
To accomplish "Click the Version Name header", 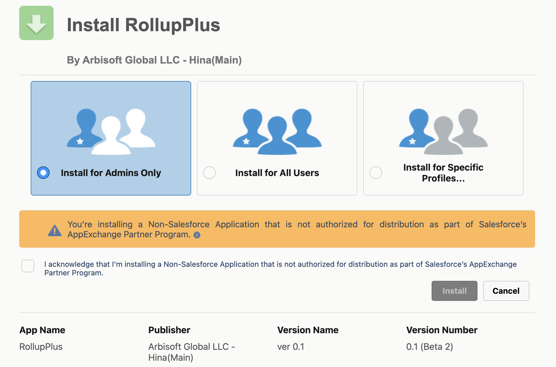I will (x=308, y=330).
